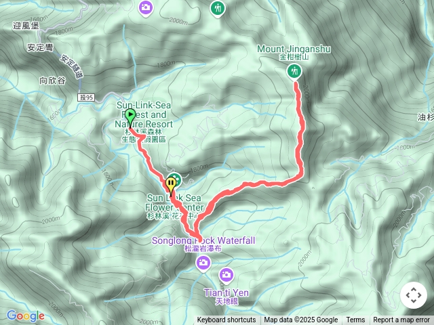Open the map camera controls button

(x=414, y=295)
